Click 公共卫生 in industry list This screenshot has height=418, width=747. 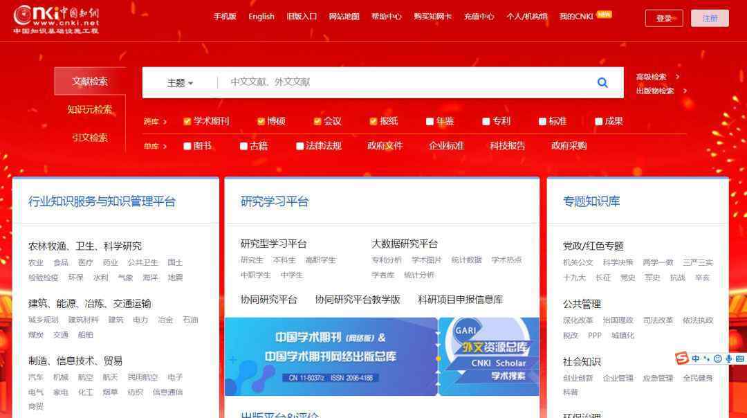click(142, 262)
